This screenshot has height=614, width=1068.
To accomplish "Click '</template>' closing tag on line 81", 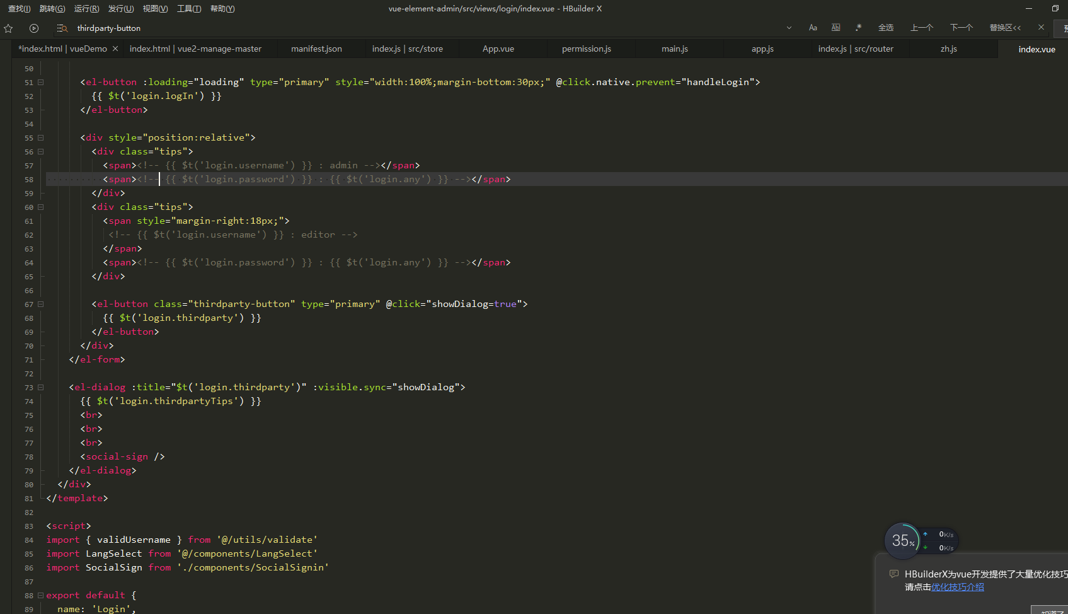I will (77, 498).
